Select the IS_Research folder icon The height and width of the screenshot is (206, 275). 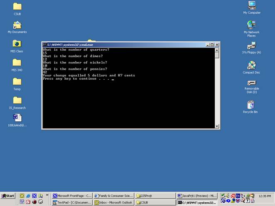pos(17,103)
